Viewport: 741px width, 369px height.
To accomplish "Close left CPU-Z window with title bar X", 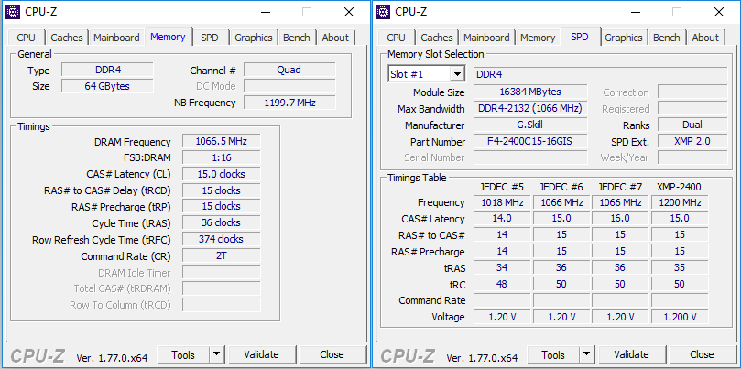I will pos(349,12).
